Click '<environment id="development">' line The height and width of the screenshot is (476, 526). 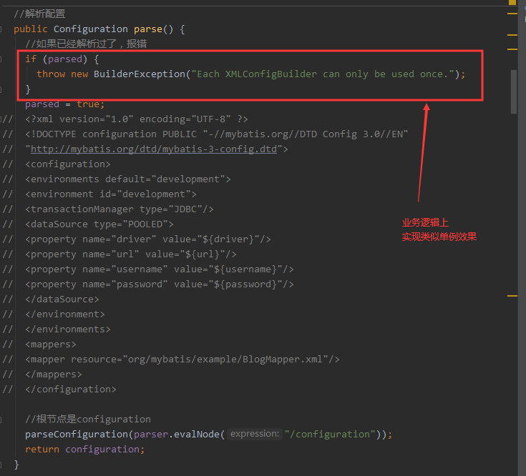111,194
